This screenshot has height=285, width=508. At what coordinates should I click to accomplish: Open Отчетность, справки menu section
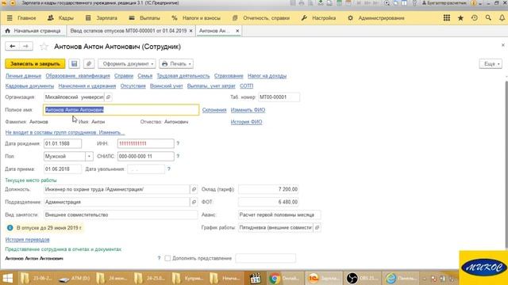[261, 18]
